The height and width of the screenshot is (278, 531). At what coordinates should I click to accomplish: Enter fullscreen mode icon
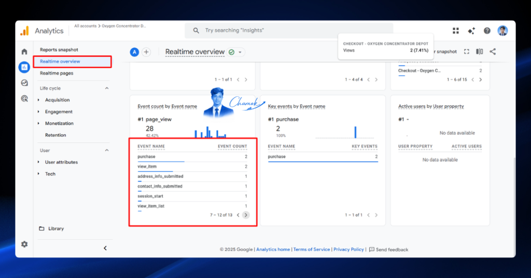click(x=467, y=51)
